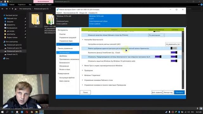Expand Меню Пуск и индекс производительности
This screenshot has height=114, width=203.
(x=82, y=66)
